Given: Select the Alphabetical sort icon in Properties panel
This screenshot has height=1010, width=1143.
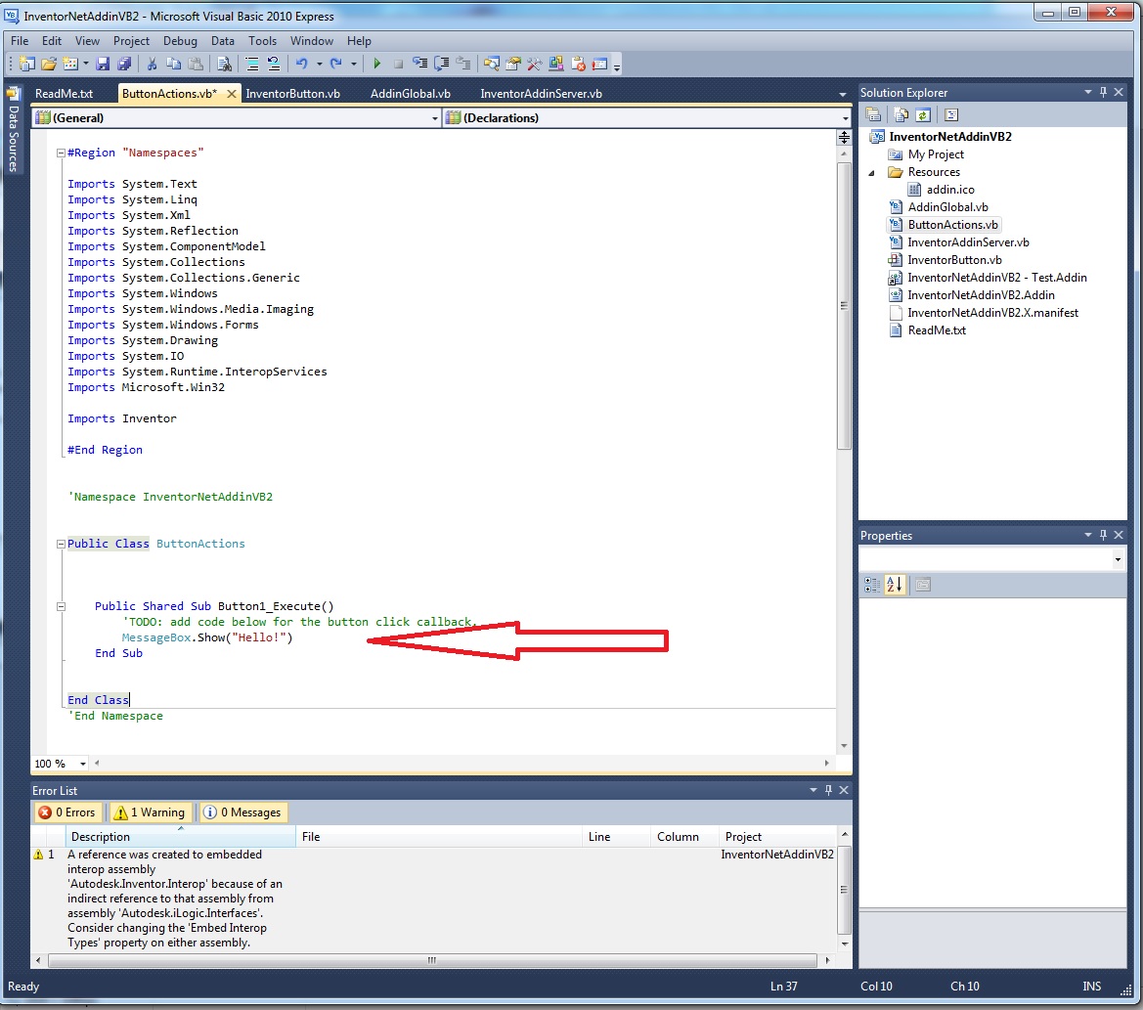Looking at the screenshot, I should [896, 584].
